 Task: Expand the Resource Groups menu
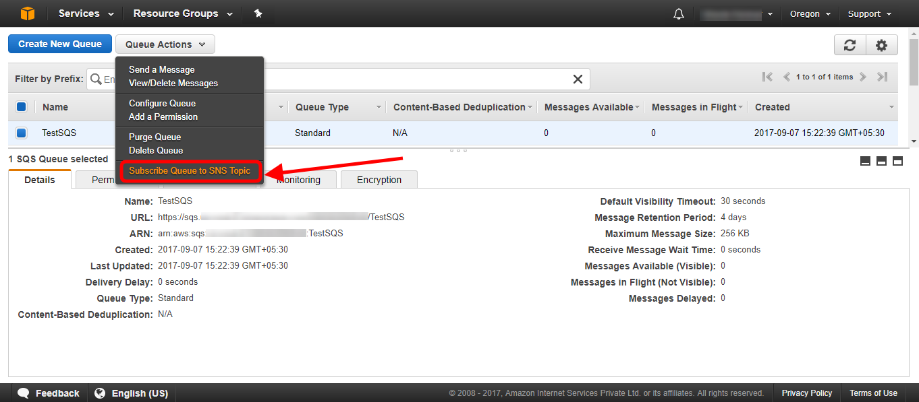tap(183, 13)
